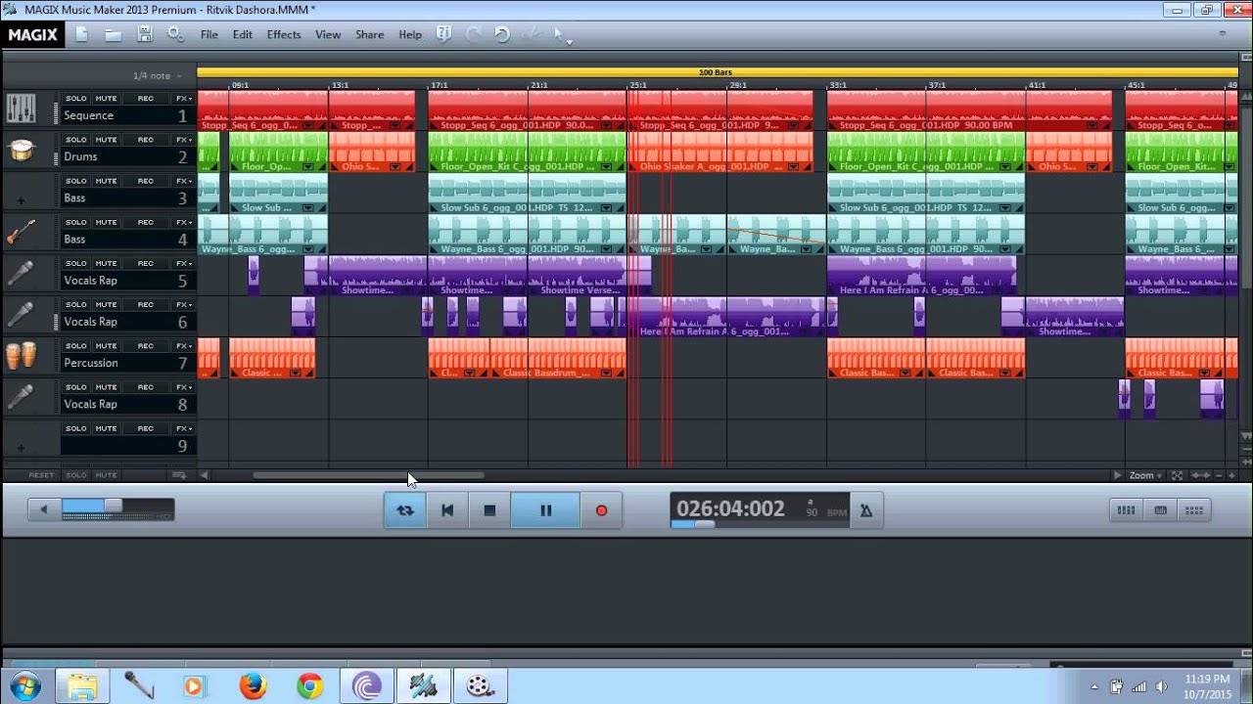The width and height of the screenshot is (1253, 704).
Task: Open the Effects menu
Action: (x=284, y=34)
